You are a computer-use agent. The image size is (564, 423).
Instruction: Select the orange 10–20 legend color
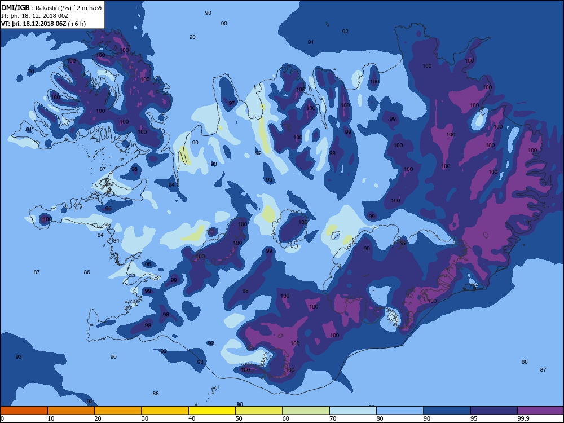[x=71, y=411]
